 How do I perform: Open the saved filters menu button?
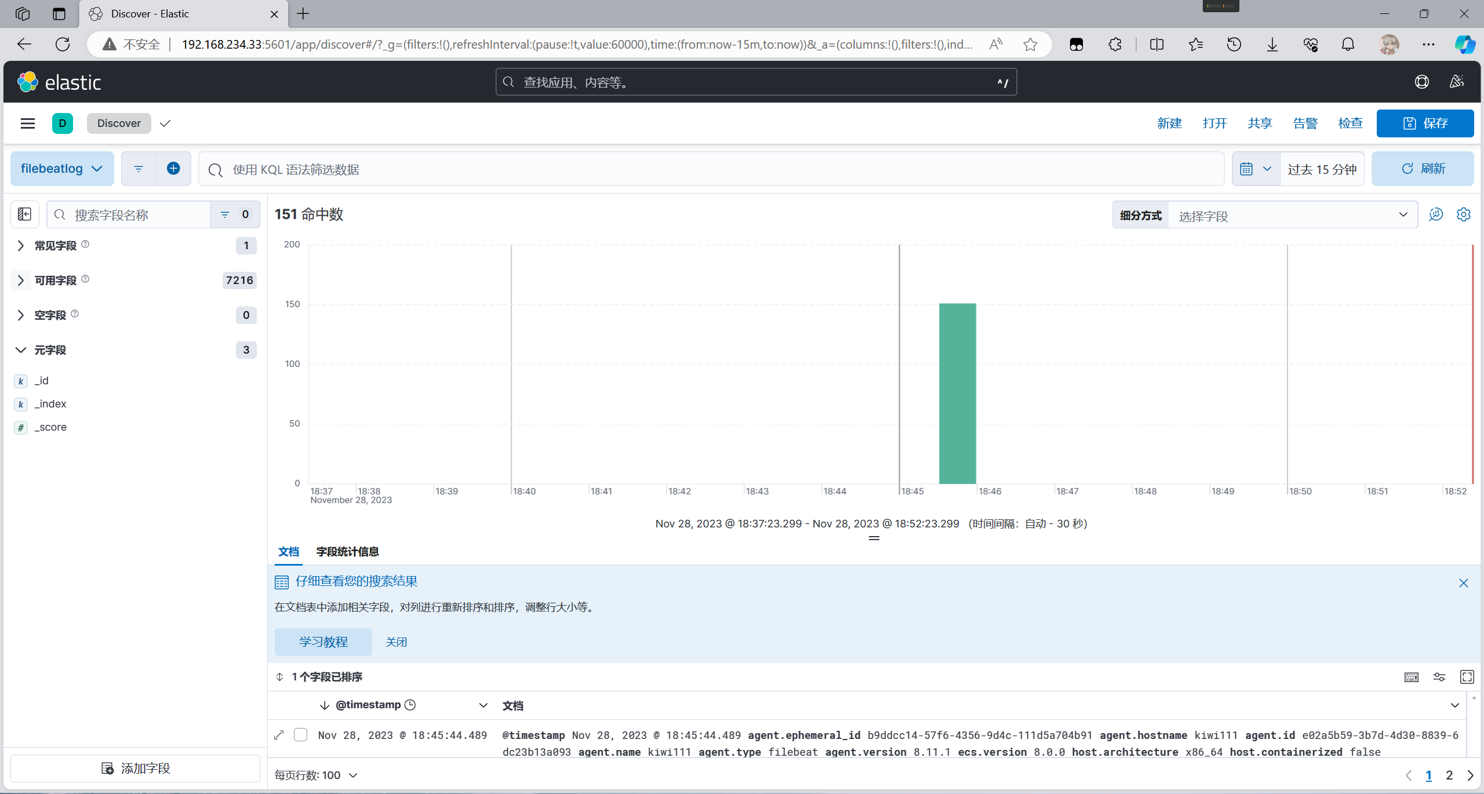pyautogui.click(x=139, y=169)
